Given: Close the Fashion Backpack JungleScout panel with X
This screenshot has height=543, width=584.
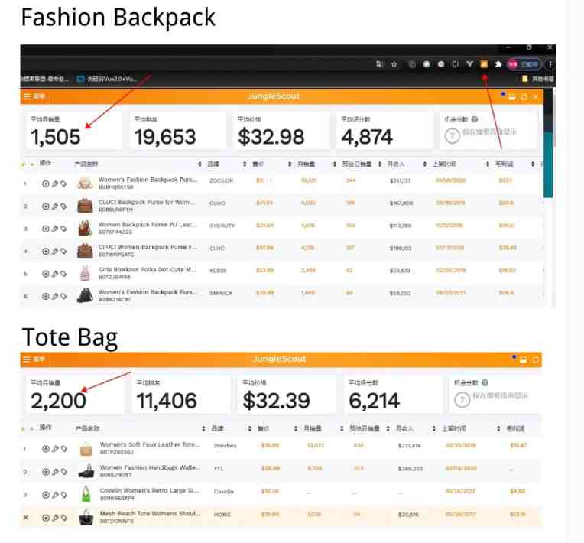Looking at the screenshot, I should point(535,97).
